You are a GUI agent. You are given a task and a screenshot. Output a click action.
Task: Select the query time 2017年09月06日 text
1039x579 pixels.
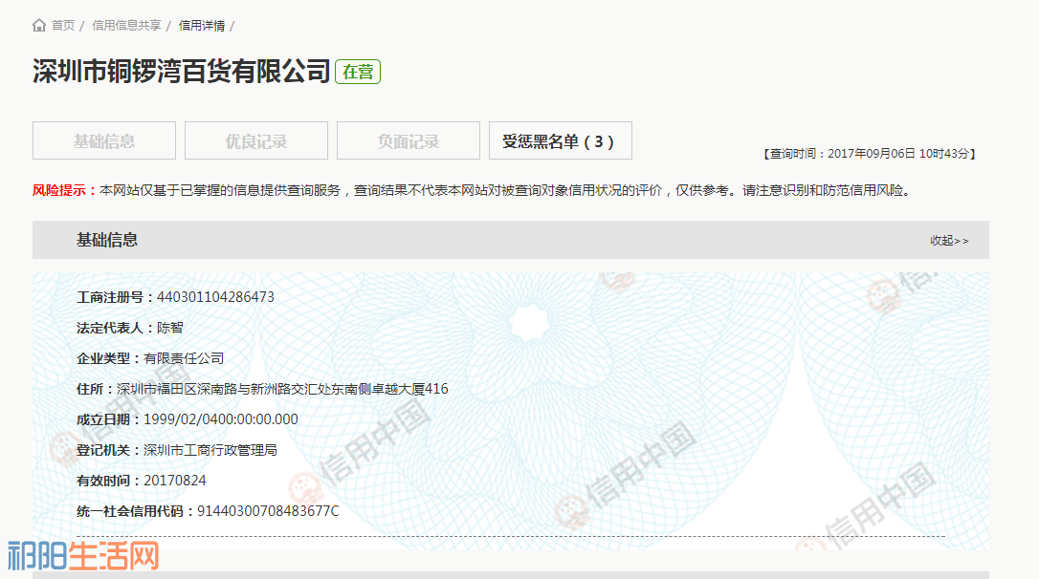(872, 154)
